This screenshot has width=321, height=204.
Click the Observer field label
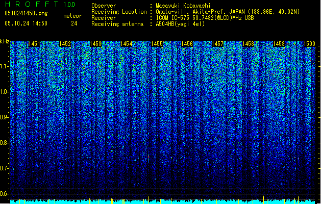pos(104,6)
